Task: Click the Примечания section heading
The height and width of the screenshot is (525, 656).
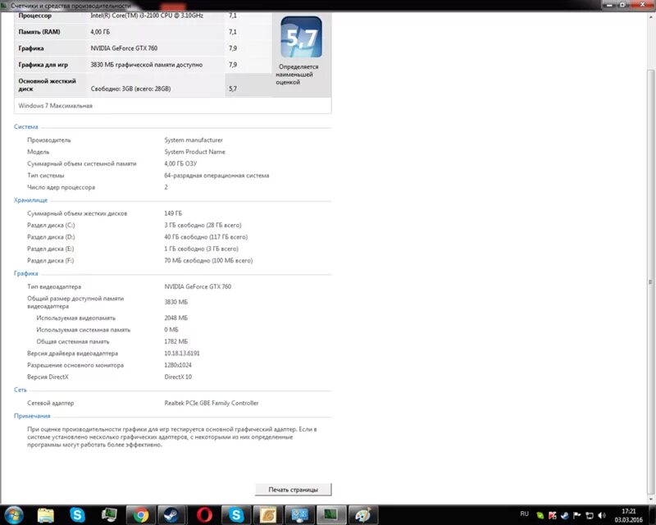Action: 32,416
